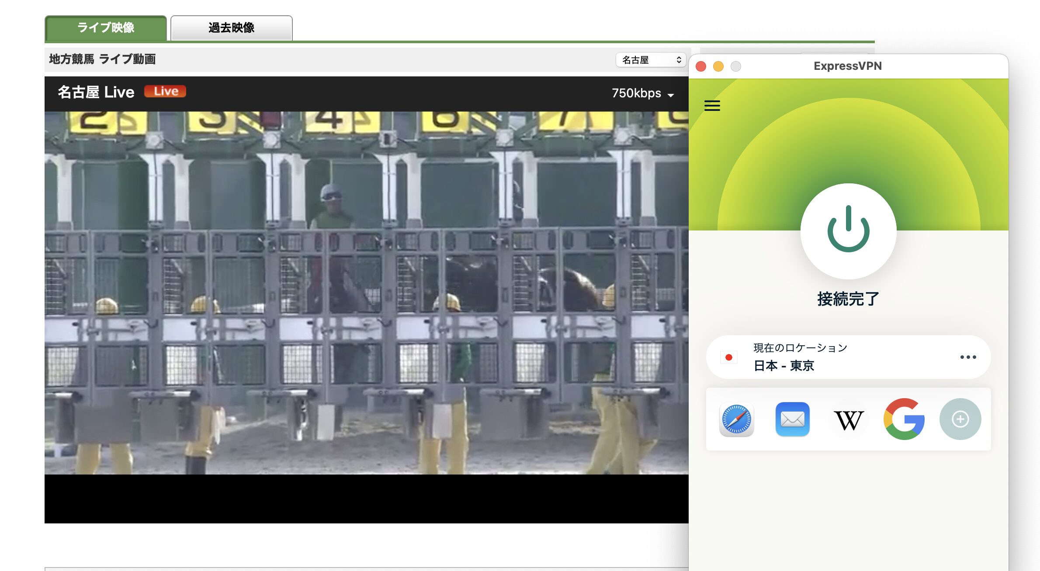Switch to the 過去映像 tab

(231, 28)
